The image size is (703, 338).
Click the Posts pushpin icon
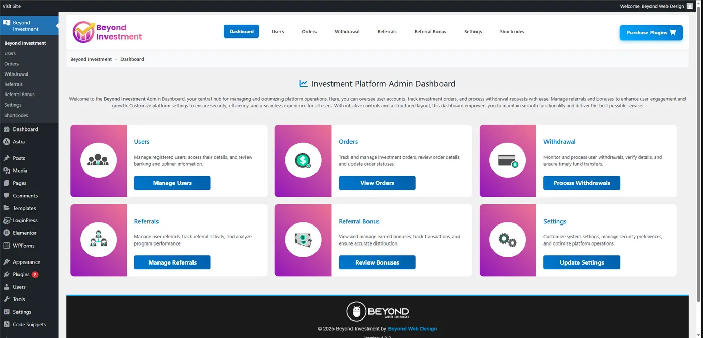(x=6, y=158)
